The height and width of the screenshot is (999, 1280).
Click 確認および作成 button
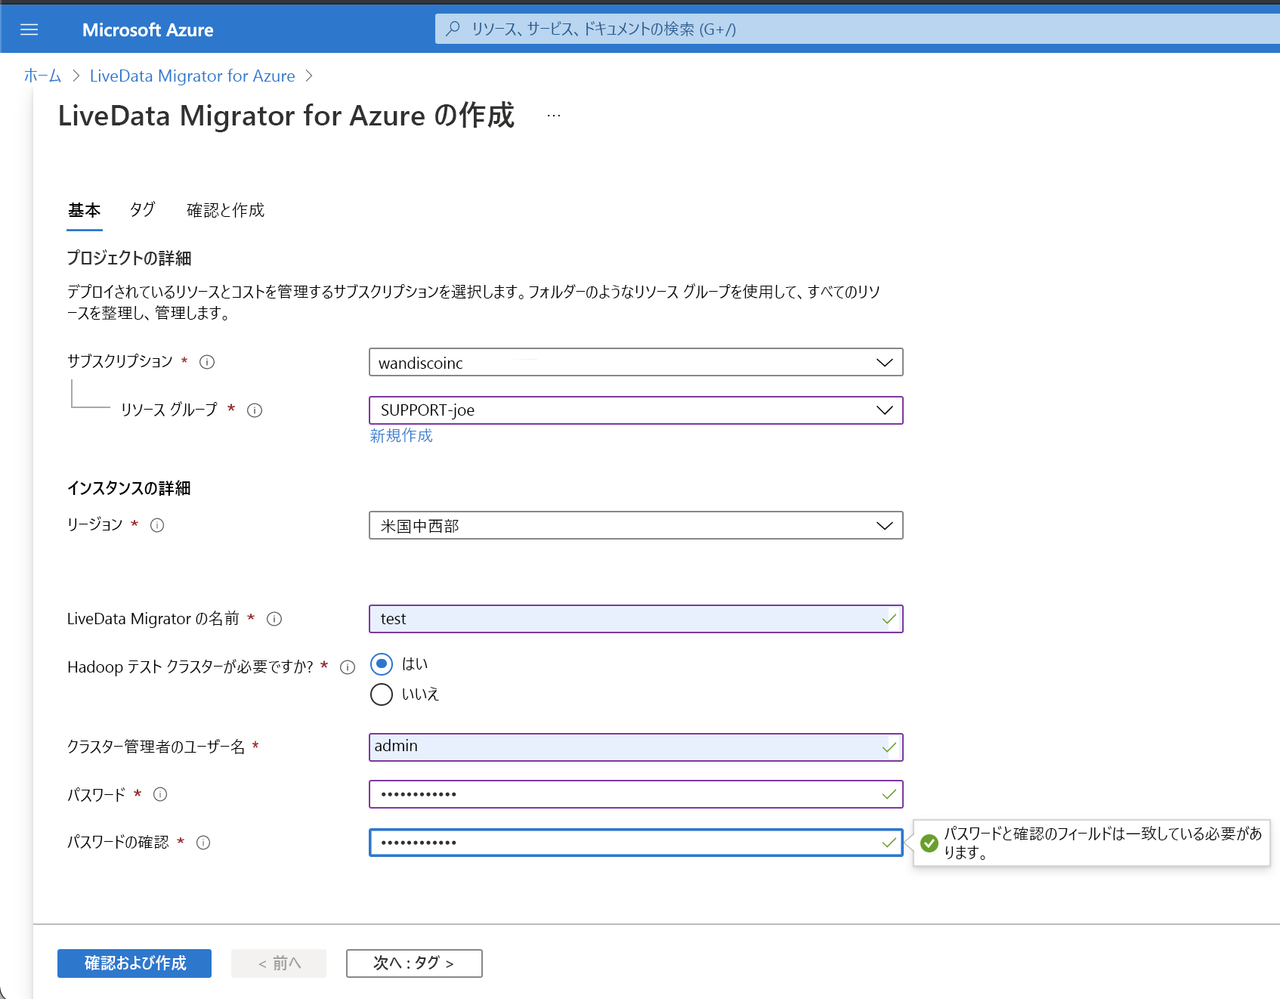pos(134,963)
